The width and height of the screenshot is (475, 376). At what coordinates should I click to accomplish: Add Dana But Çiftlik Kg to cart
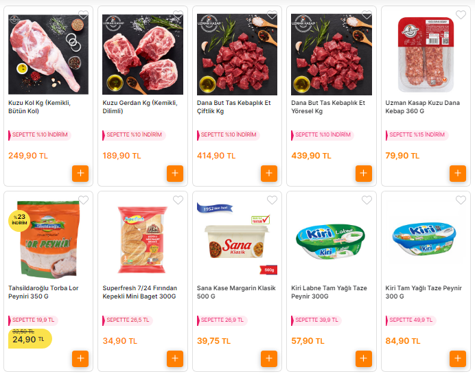[x=269, y=173]
